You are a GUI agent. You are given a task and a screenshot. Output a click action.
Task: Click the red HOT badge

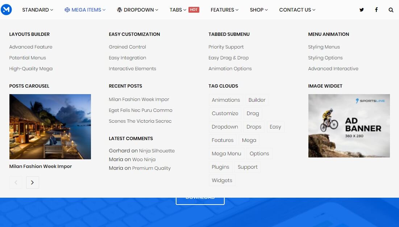click(194, 10)
